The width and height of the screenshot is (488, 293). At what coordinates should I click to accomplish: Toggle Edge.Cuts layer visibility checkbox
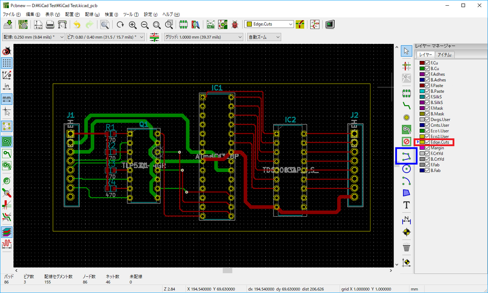pyautogui.click(x=427, y=142)
